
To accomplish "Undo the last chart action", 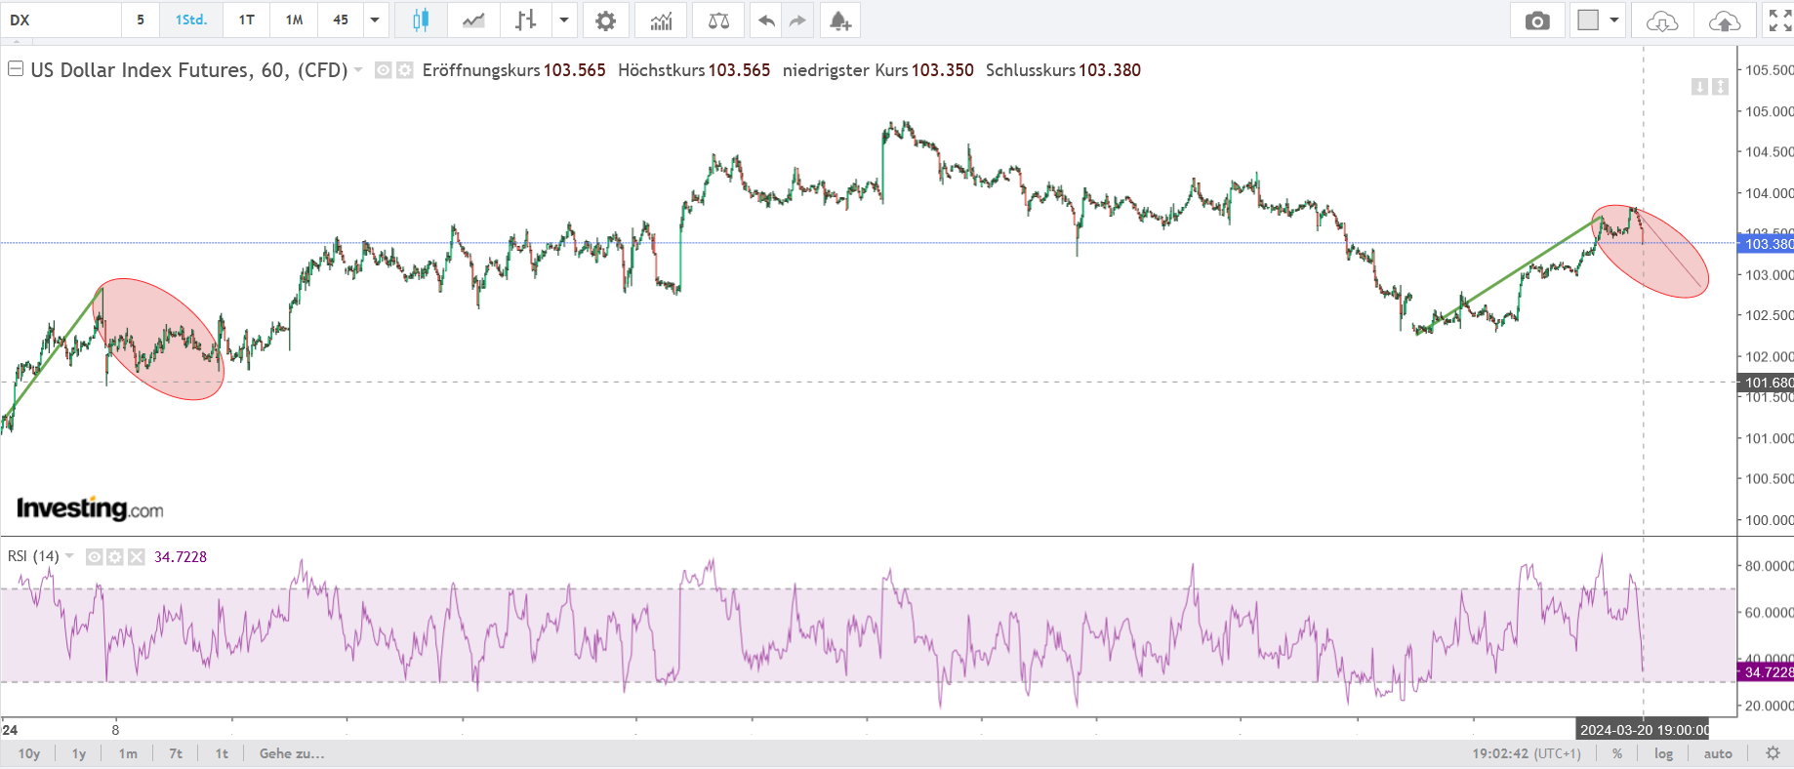I will (x=766, y=20).
